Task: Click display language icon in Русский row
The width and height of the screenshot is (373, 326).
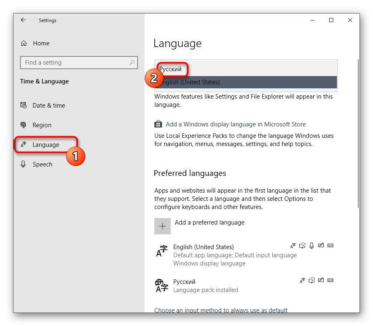Action: [302, 281]
